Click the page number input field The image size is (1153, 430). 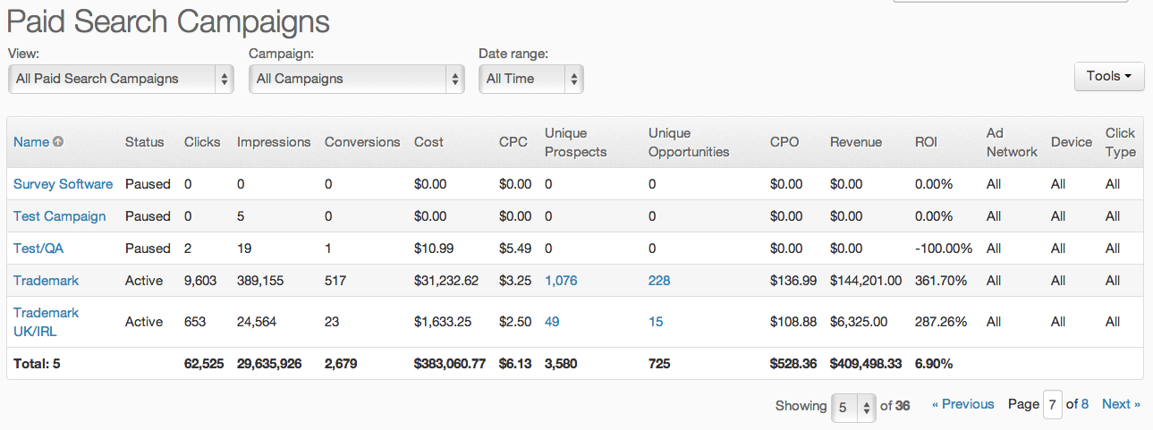[x=1052, y=405]
